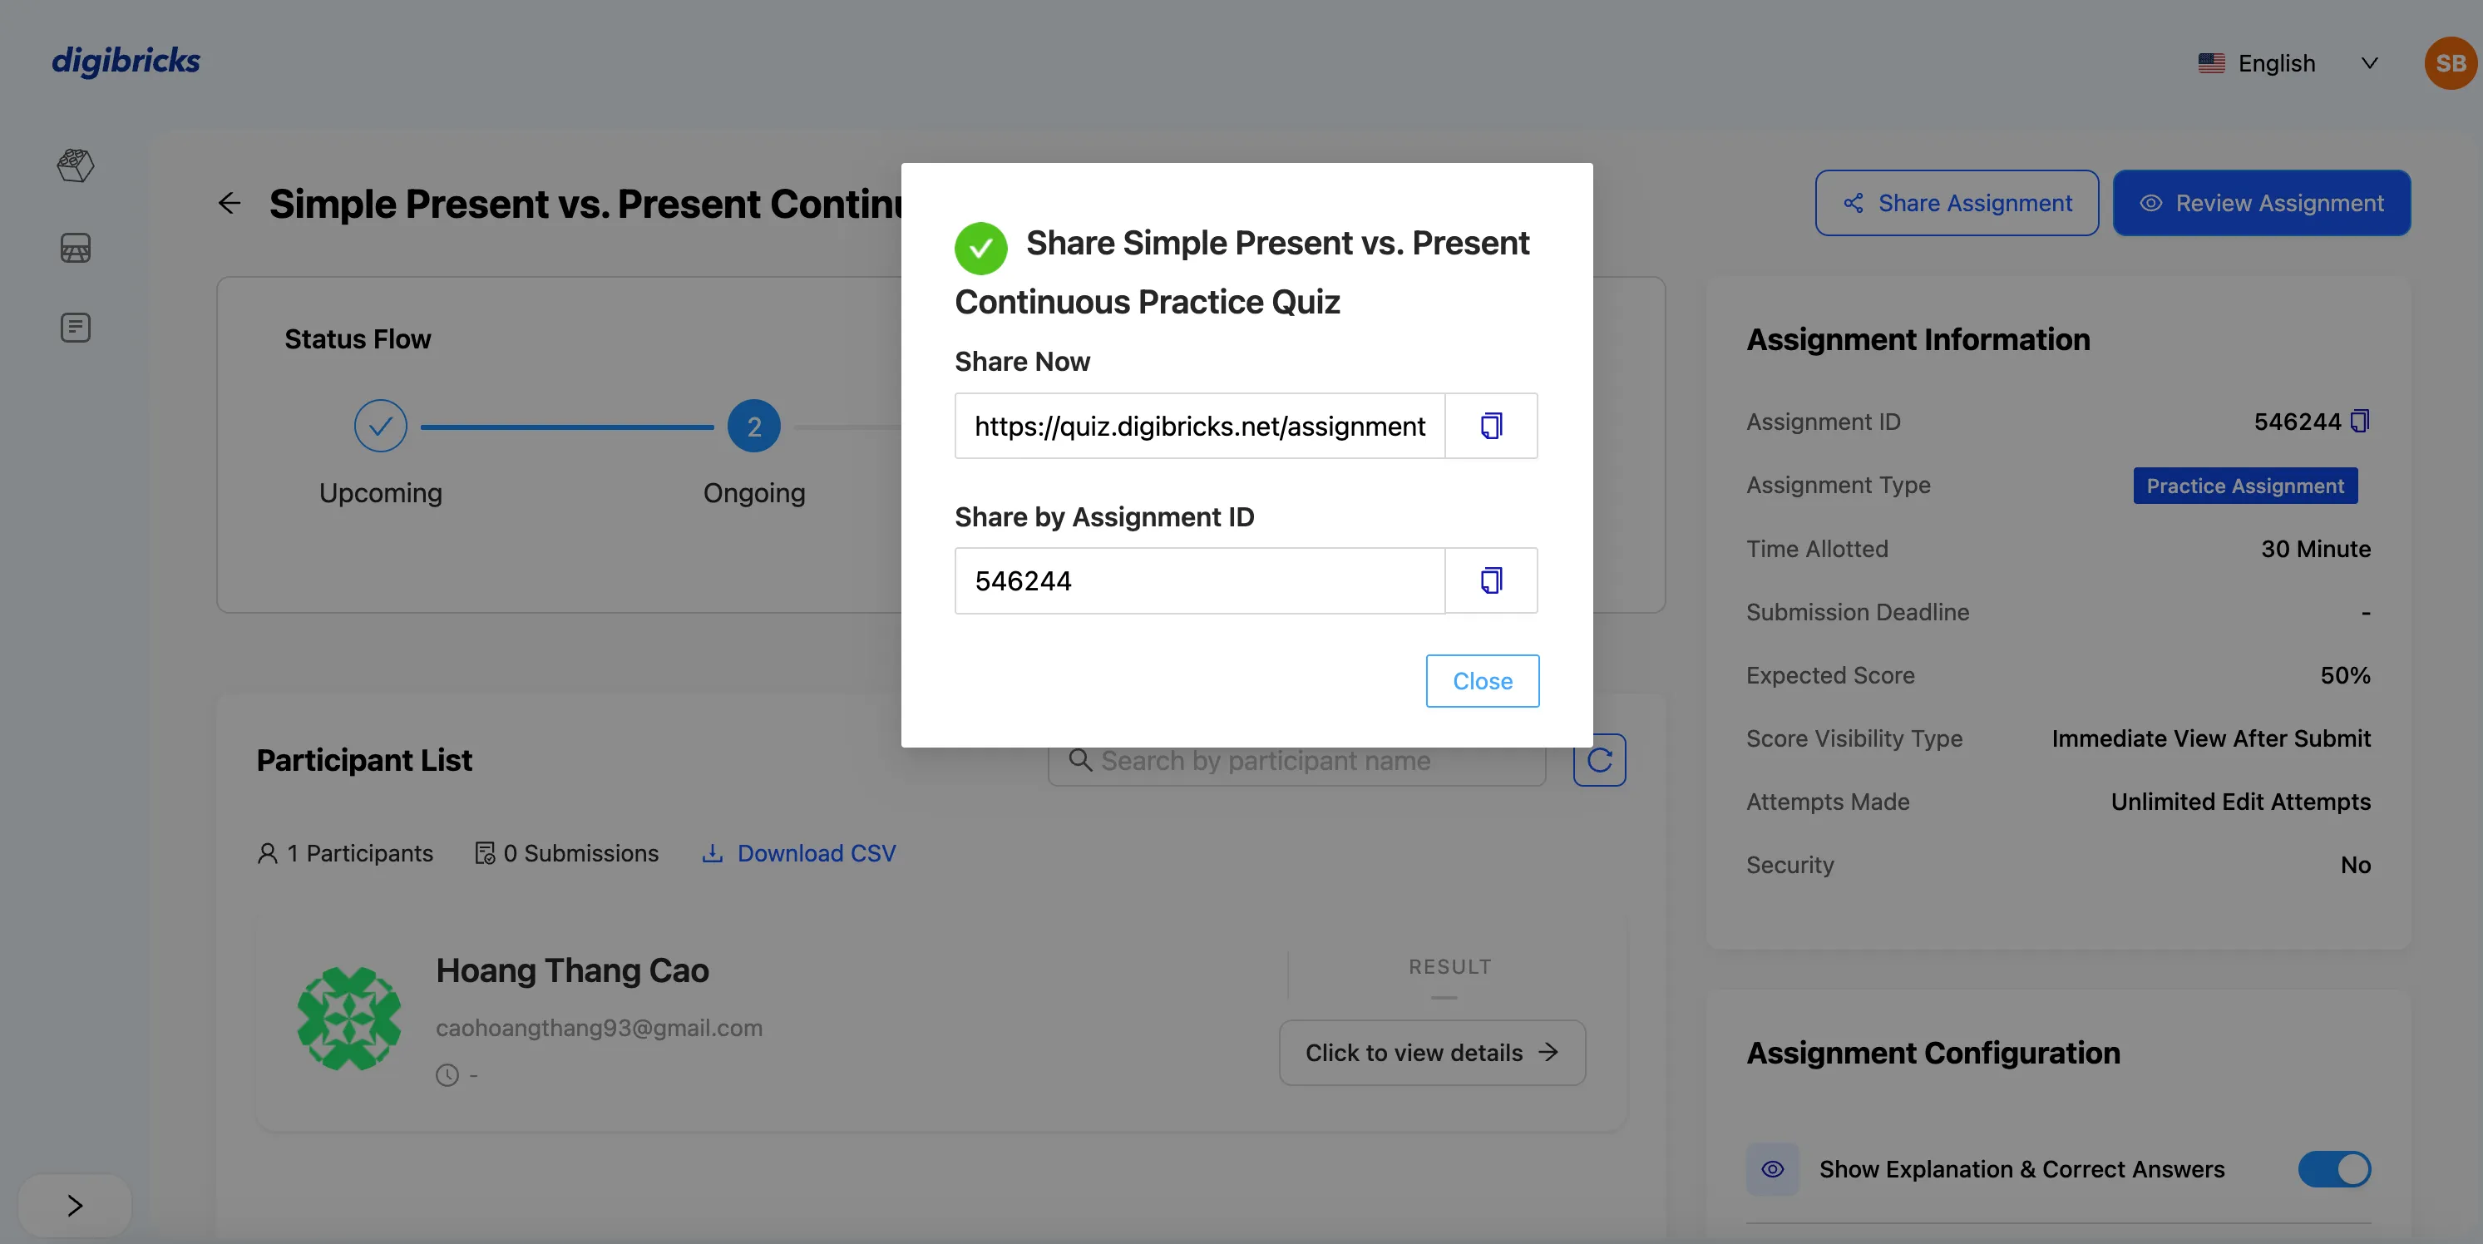Copy Assignment ID 546244 in info panel
This screenshot has width=2483, height=1244.
(x=2360, y=421)
